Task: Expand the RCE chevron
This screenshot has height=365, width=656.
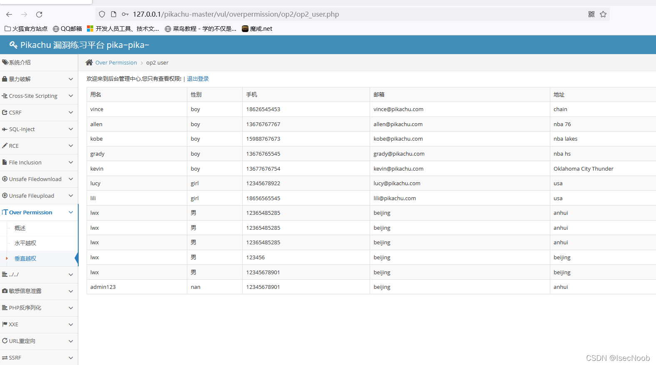Action: (71, 146)
